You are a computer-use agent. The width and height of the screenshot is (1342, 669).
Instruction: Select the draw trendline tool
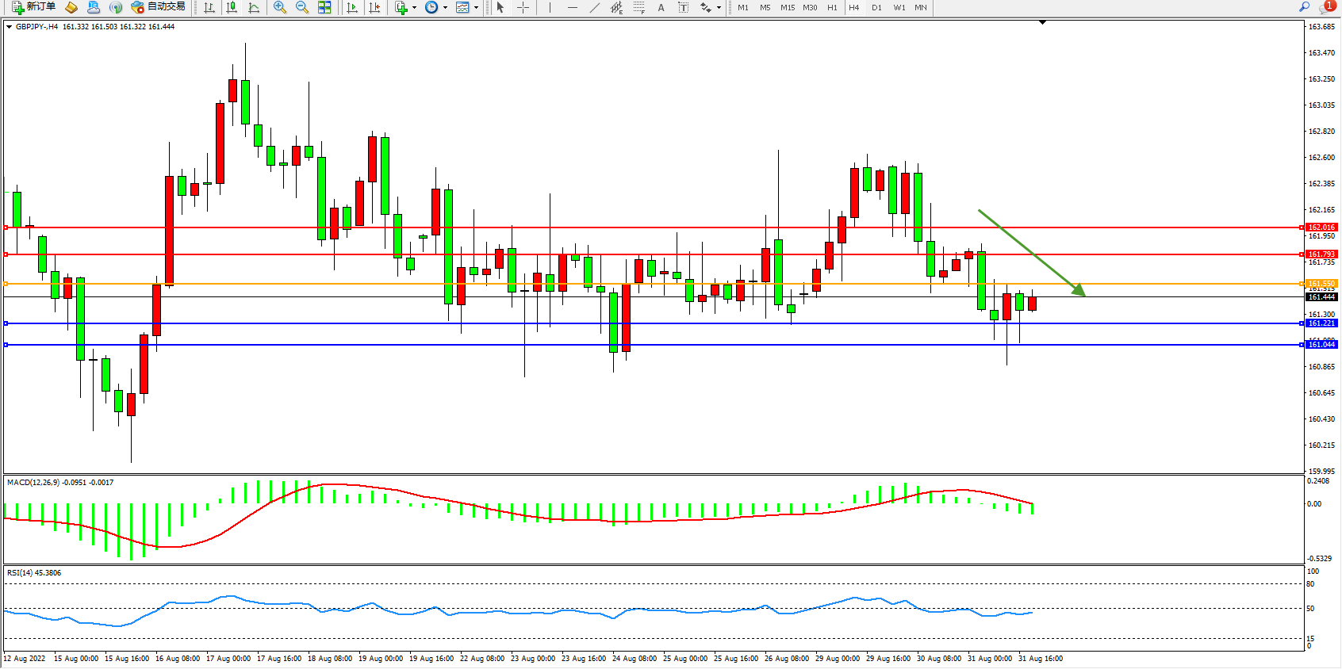[595, 7]
